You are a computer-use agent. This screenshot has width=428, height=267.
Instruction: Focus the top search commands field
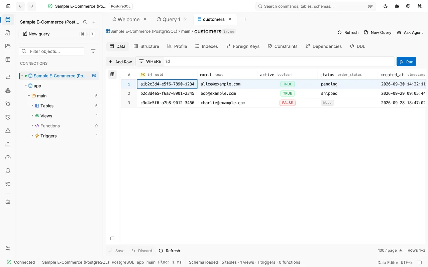[x=316, y=6]
